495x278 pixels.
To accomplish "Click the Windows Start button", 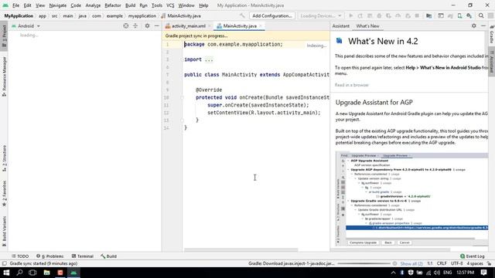I will (x=6, y=273).
